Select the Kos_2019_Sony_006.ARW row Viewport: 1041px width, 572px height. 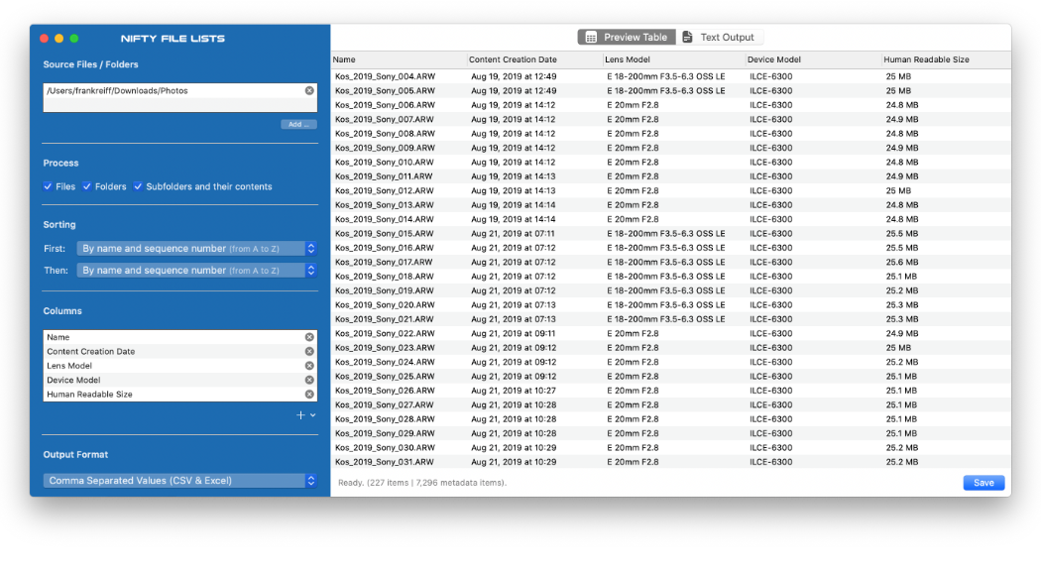tap(670, 105)
